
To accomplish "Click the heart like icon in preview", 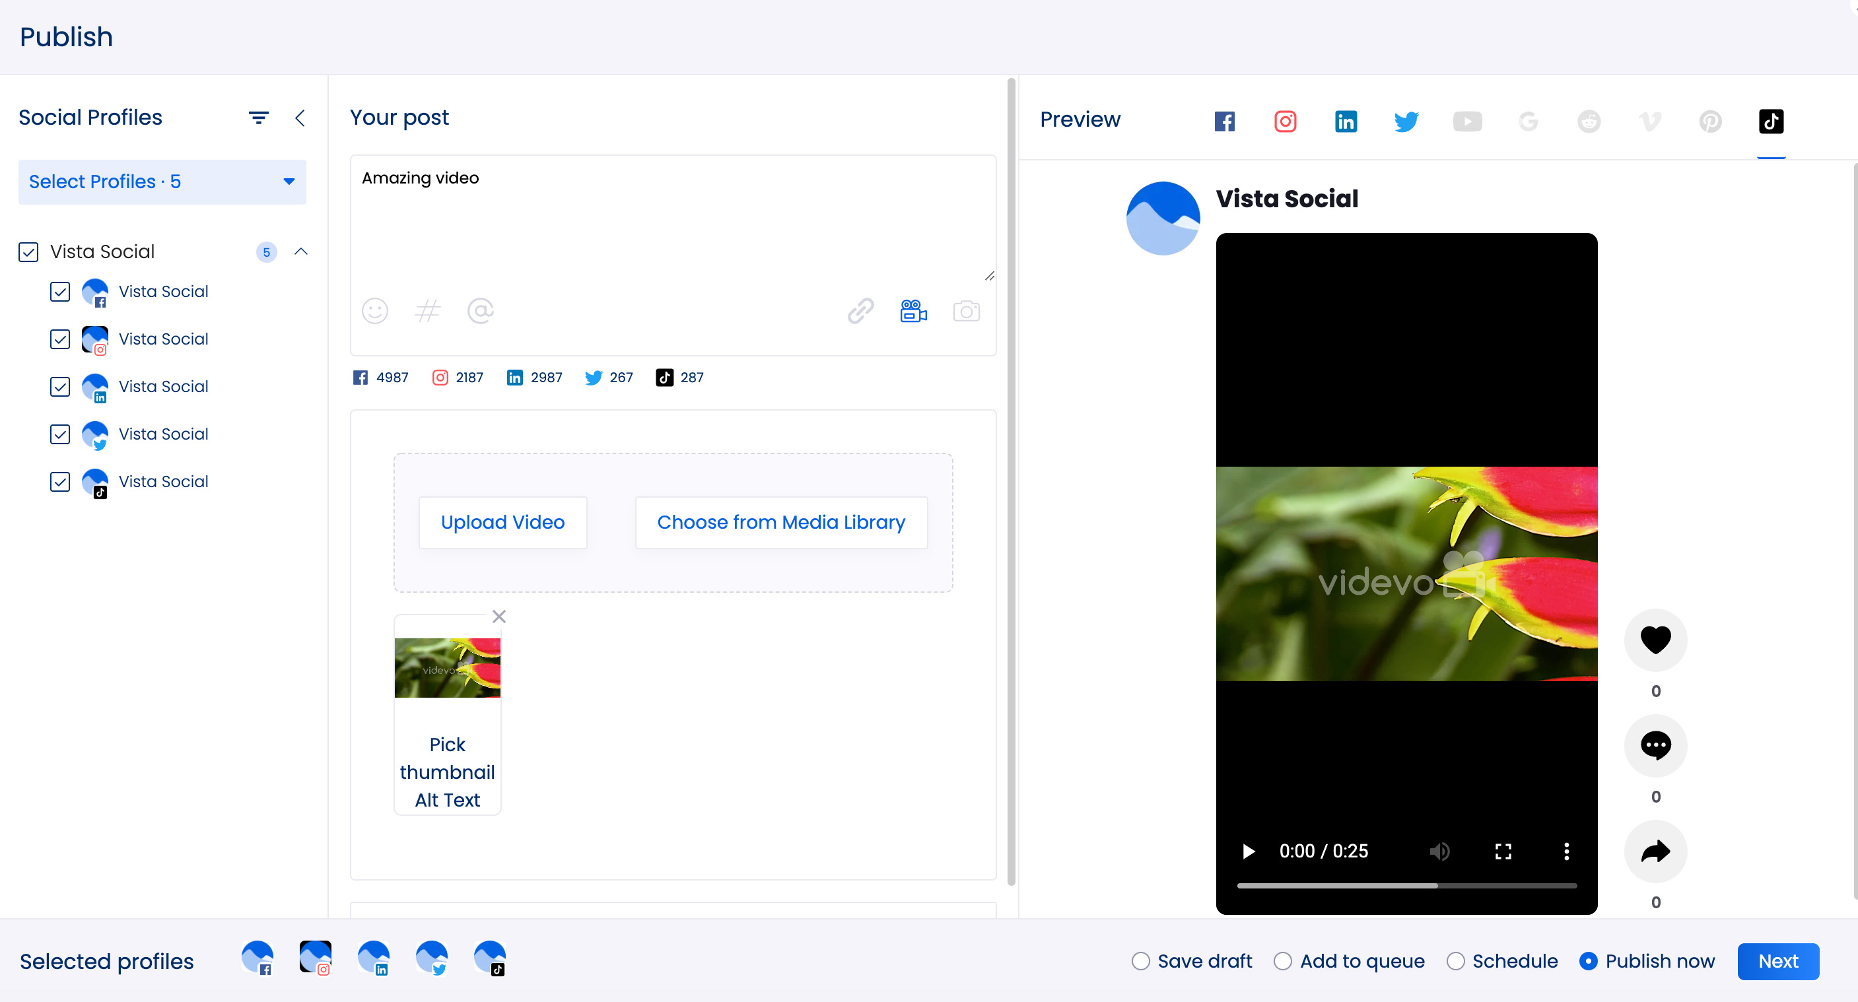I will (1655, 640).
